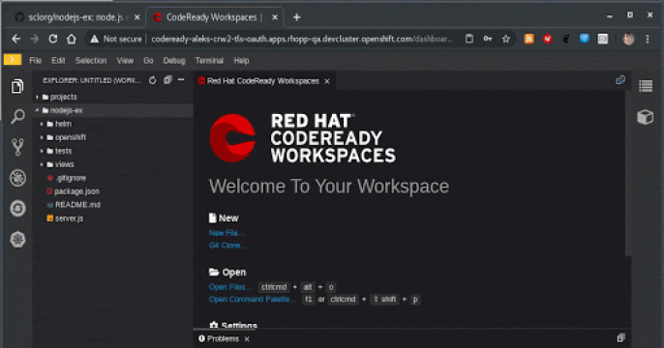Click the browser address bar URL
Image resolution: width=664 pixels, height=348 pixels.
[x=302, y=39]
